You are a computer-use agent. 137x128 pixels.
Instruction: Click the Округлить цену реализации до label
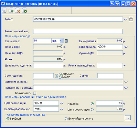pos(26,115)
